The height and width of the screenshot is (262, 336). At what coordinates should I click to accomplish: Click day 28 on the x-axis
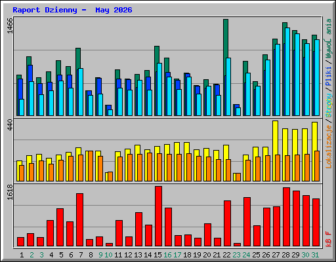(285, 255)
